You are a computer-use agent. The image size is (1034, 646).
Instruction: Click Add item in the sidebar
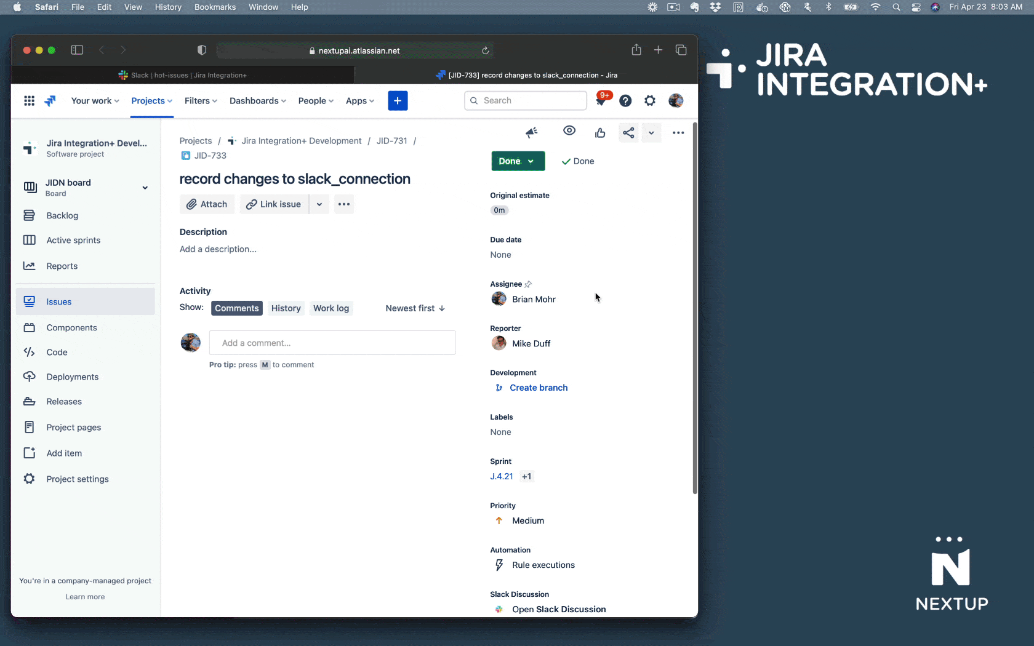(x=86, y=453)
